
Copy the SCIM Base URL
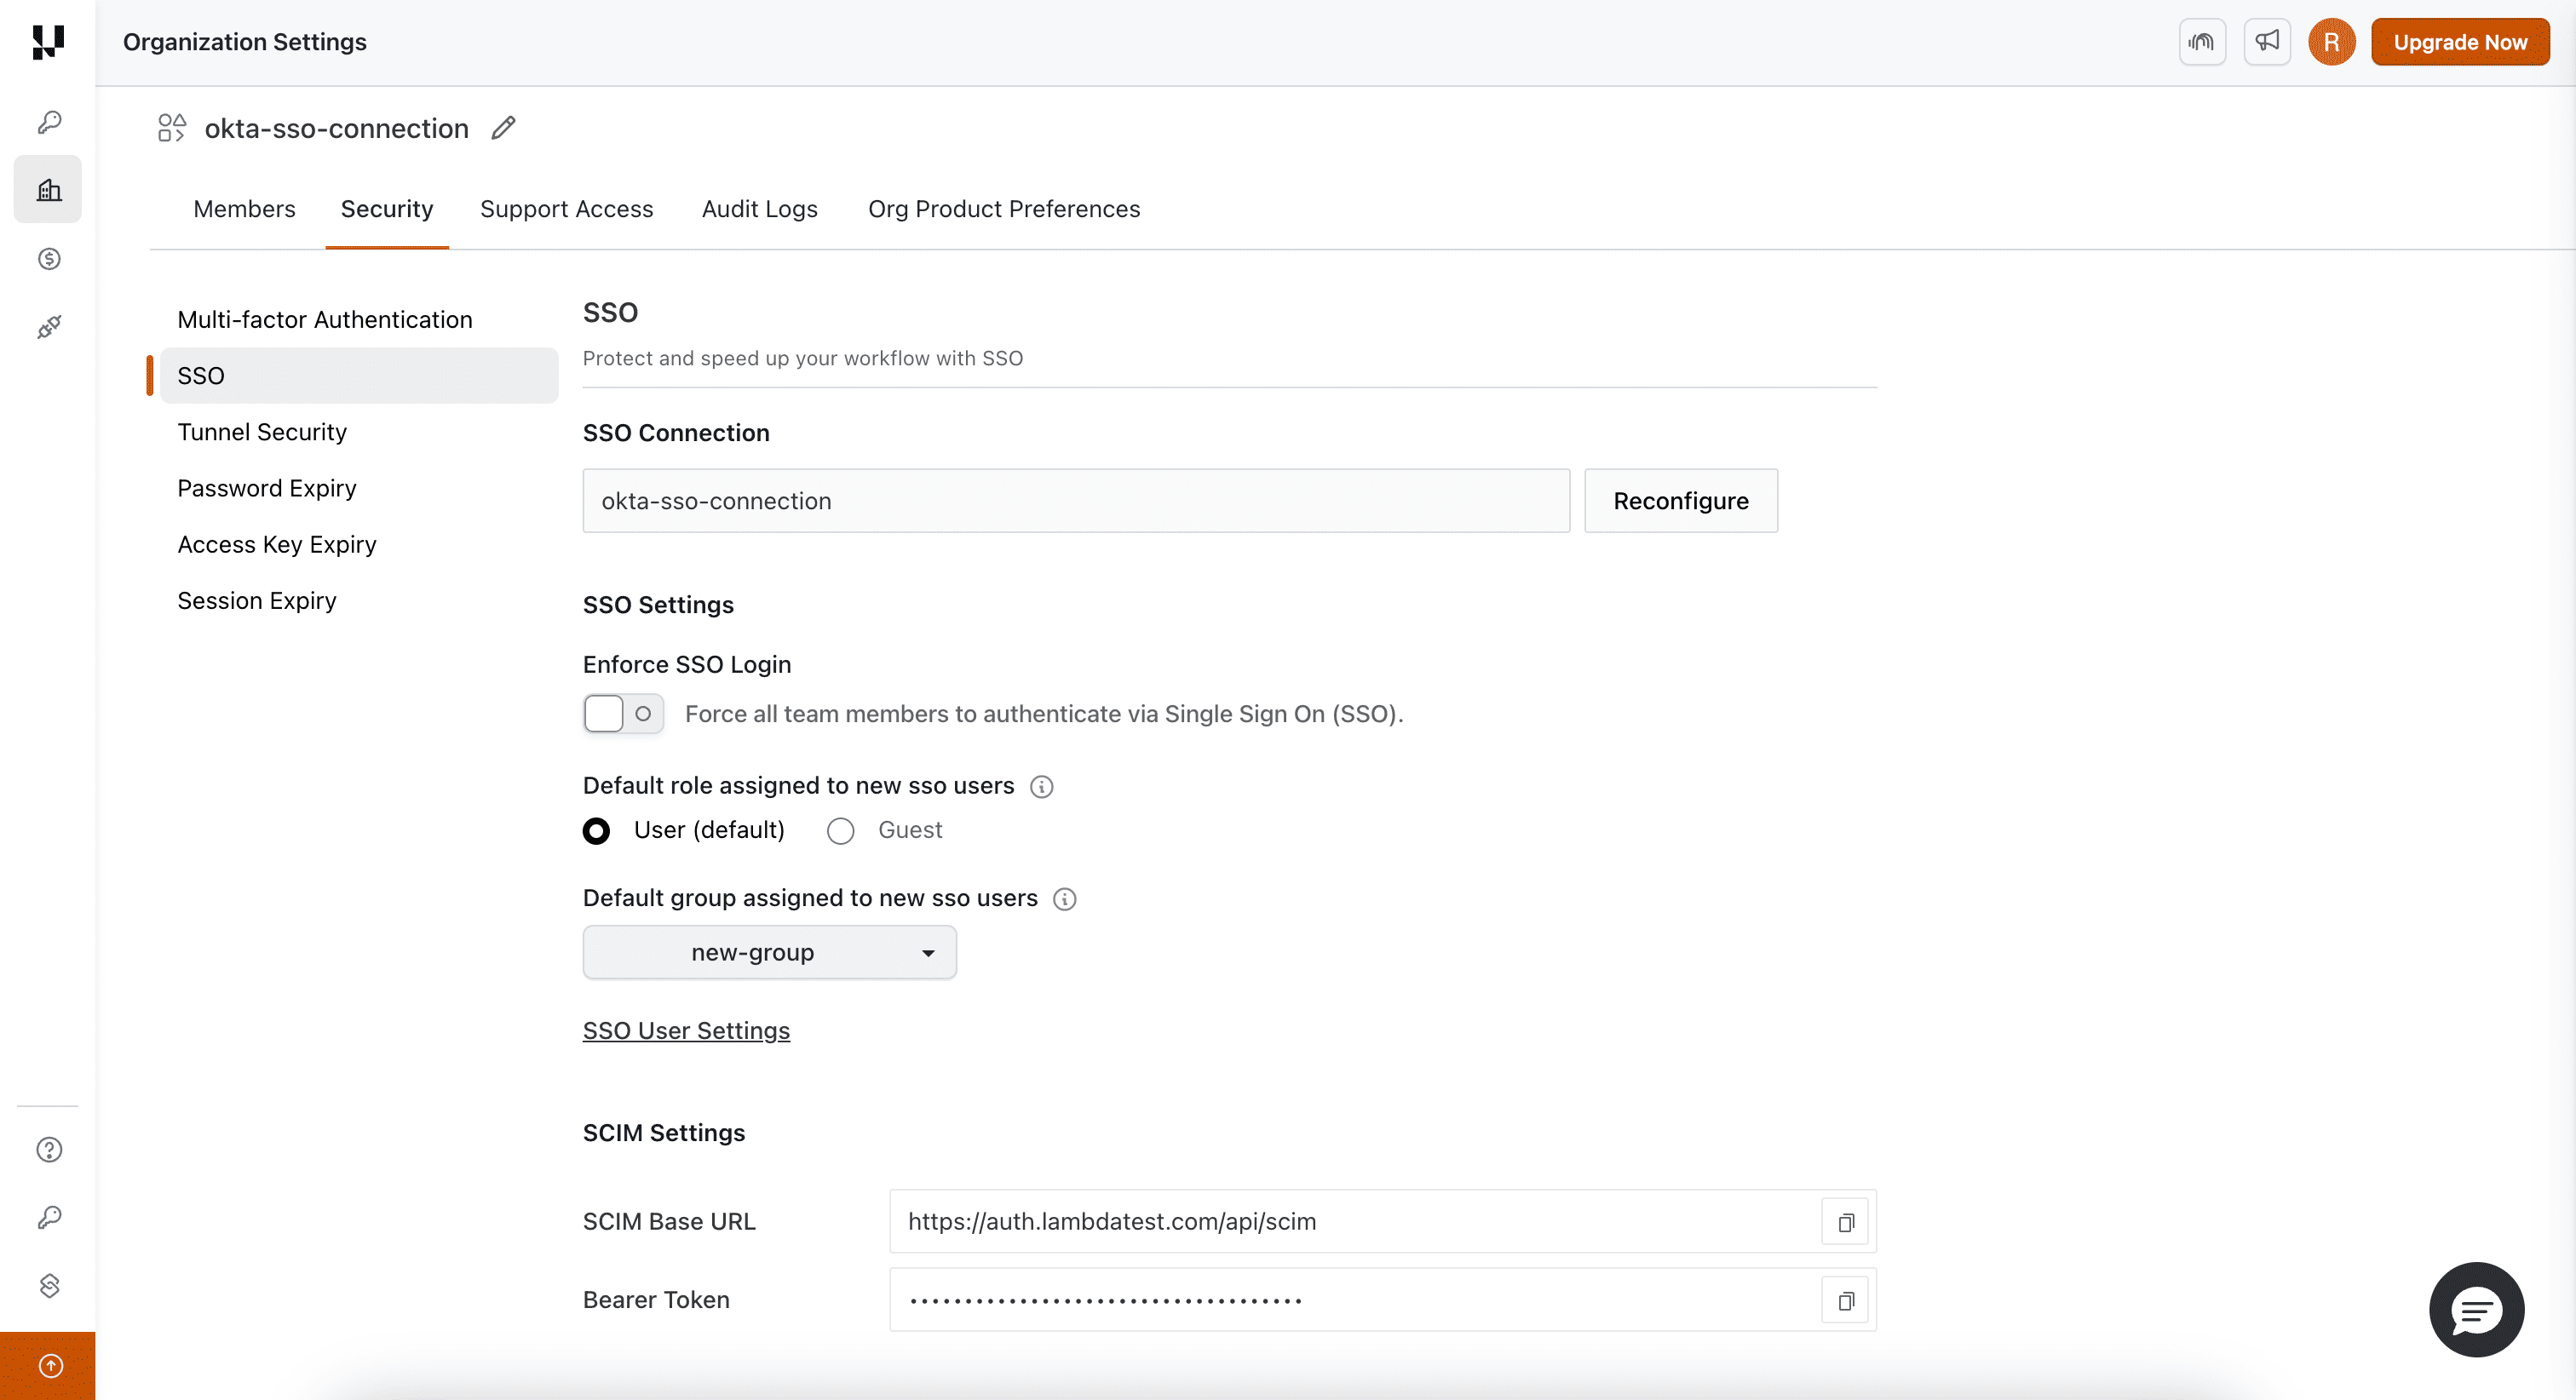(1845, 1222)
